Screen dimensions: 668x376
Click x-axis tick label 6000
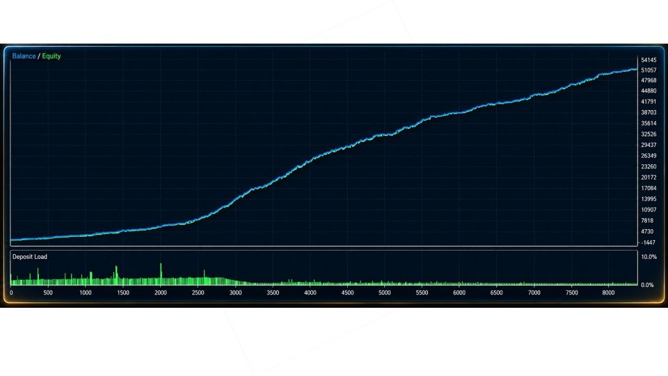[459, 293]
